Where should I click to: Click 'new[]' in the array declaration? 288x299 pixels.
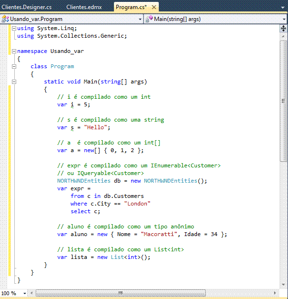tap(92, 150)
